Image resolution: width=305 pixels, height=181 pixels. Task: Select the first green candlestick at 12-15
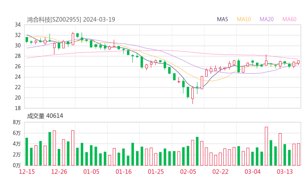point(27,39)
